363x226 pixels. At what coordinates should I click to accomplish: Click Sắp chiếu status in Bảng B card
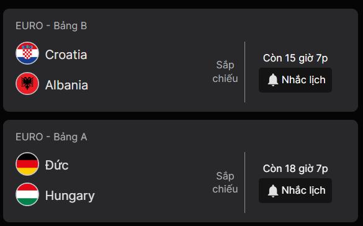(x=225, y=72)
